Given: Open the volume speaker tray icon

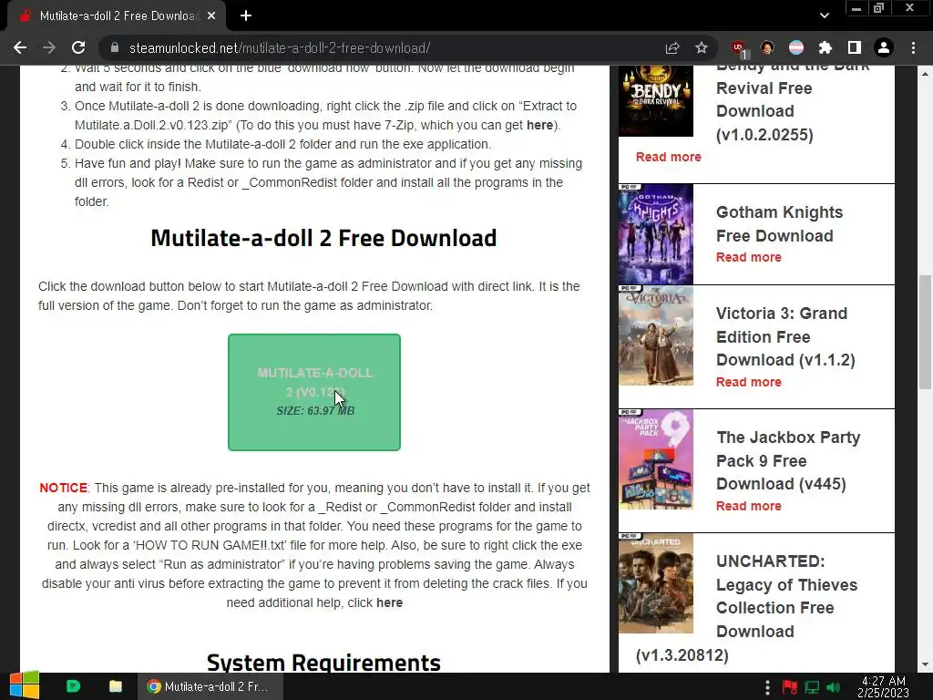Looking at the screenshot, I should (x=834, y=687).
